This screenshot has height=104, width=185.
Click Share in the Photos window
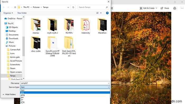click(165, 8)
